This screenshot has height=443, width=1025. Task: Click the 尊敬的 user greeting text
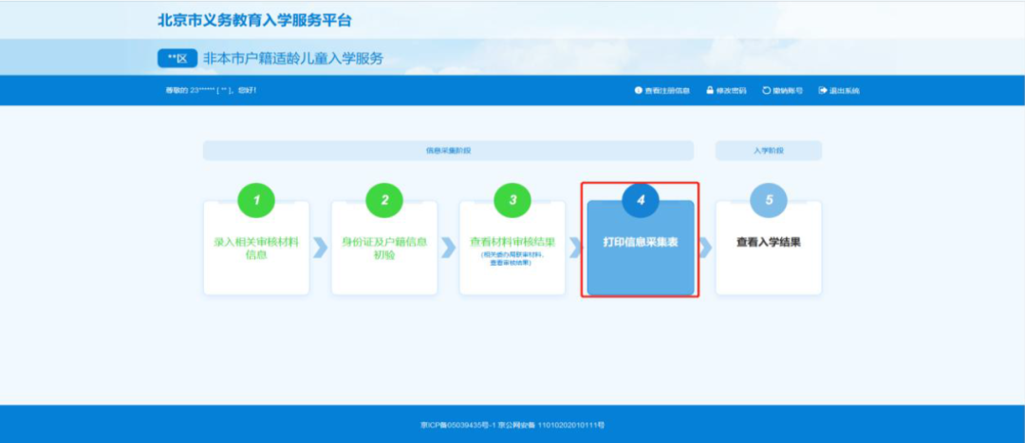[x=211, y=91]
